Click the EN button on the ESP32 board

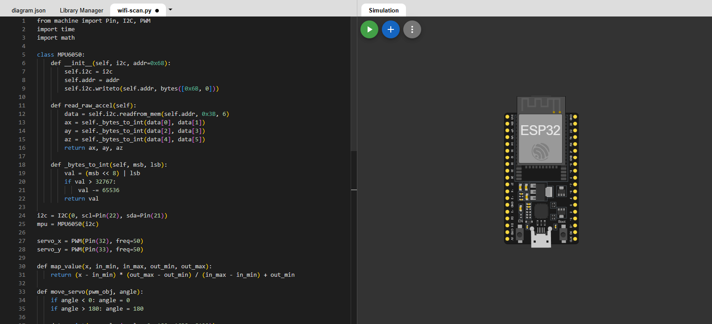tap(520, 234)
